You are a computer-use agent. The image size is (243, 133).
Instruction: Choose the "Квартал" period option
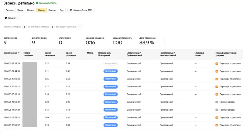52,10
